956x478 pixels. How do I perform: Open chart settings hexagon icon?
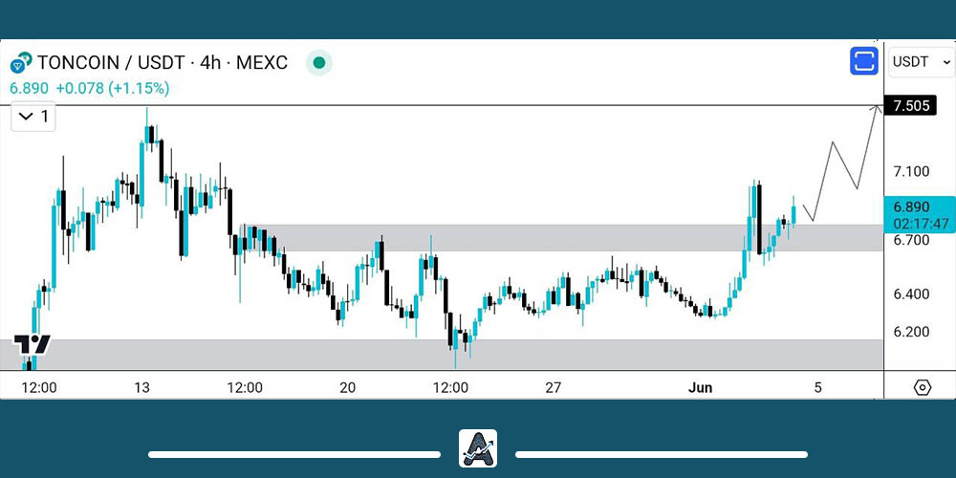922,387
